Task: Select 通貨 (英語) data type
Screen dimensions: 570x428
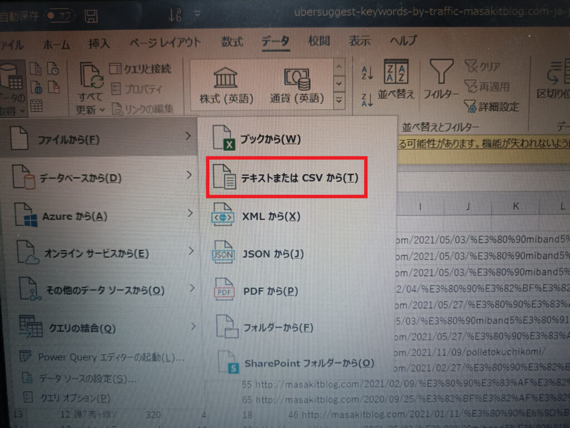Action: tap(297, 85)
